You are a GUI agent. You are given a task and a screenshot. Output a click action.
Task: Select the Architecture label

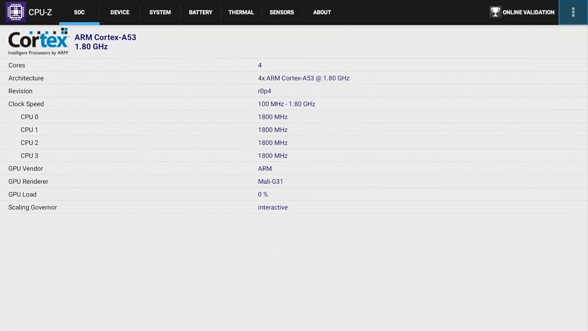click(x=26, y=78)
